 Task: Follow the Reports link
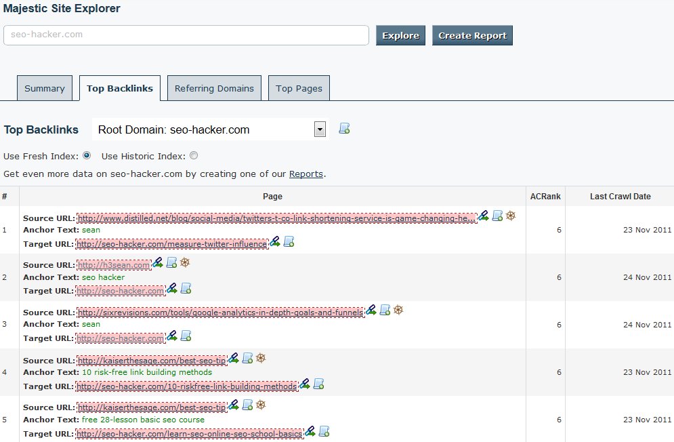click(306, 174)
